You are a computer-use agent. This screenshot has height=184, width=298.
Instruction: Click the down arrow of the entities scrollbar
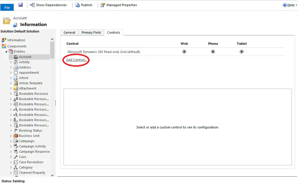[53, 175]
